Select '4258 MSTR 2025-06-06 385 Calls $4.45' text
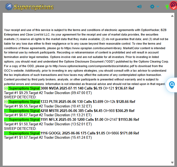The width and height of the screenshot is (177, 167). point(72,111)
